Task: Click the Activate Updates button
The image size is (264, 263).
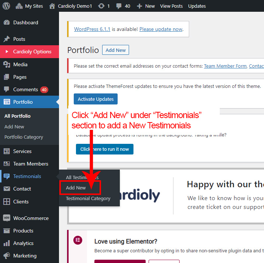Action: [x=95, y=99]
